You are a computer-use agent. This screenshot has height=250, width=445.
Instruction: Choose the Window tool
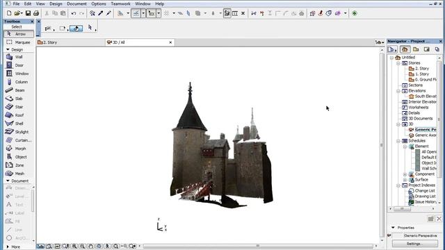click(x=19, y=74)
